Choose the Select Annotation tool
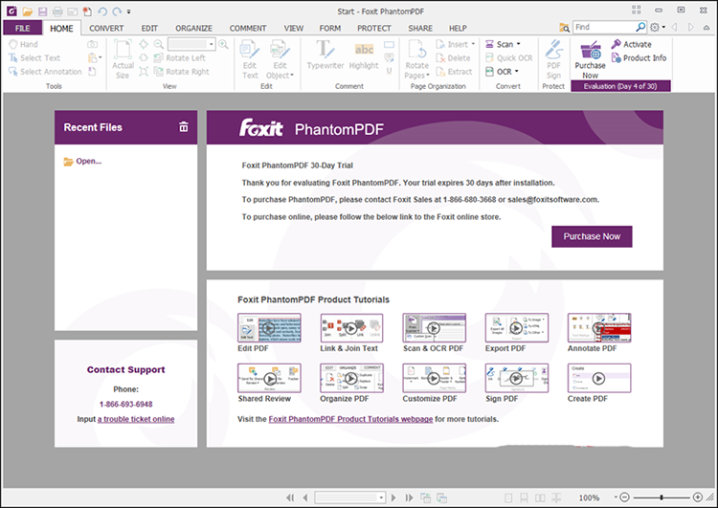This screenshot has width=718, height=508. [45, 72]
